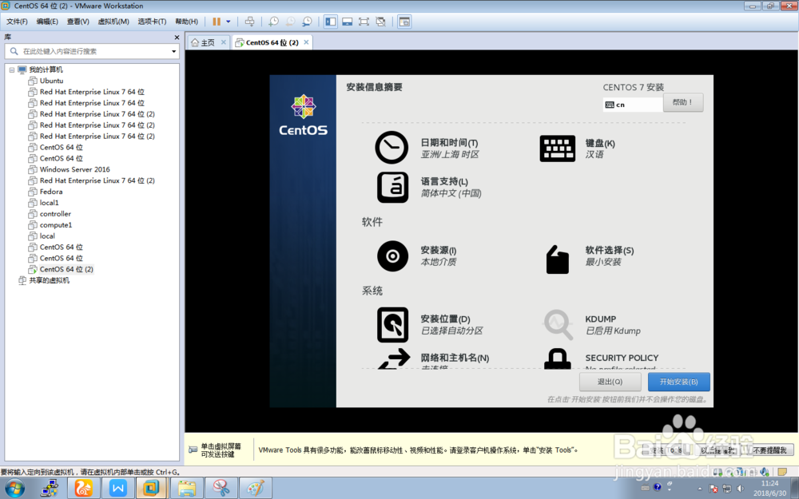Image resolution: width=799 pixels, height=499 pixels.
Task: Click the 帮助! help button in installer
Action: 683,102
